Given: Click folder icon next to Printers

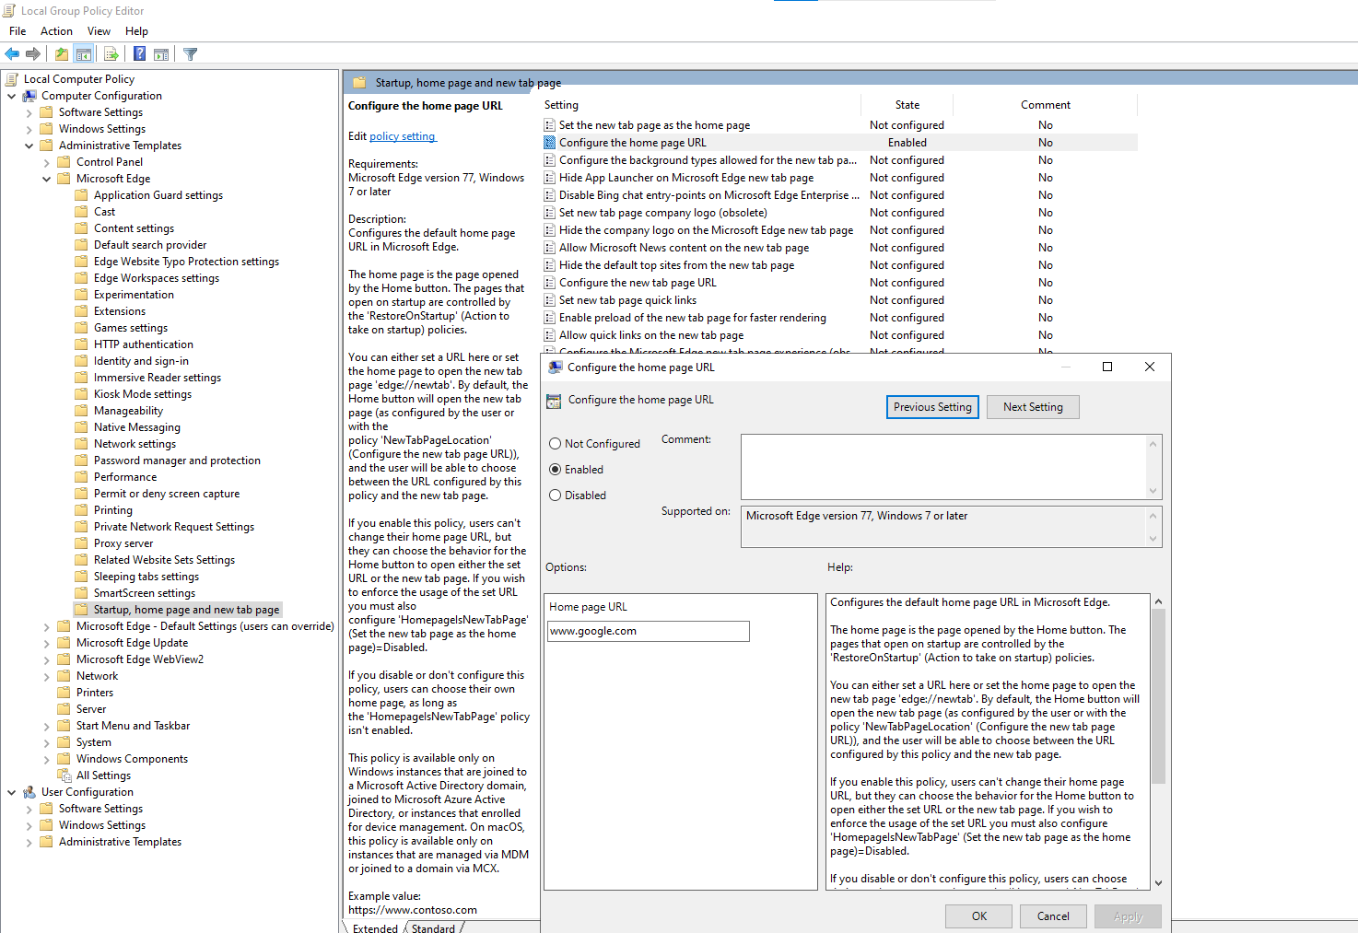Looking at the screenshot, I should (x=64, y=693).
